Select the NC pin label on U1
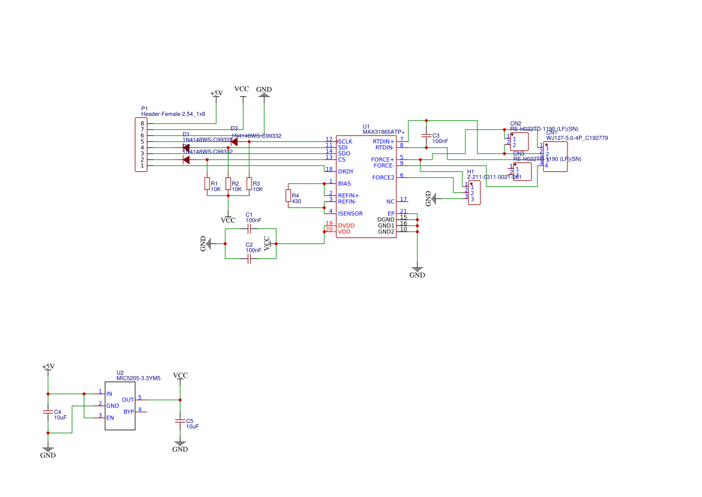702x497 pixels. pos(390,202)
